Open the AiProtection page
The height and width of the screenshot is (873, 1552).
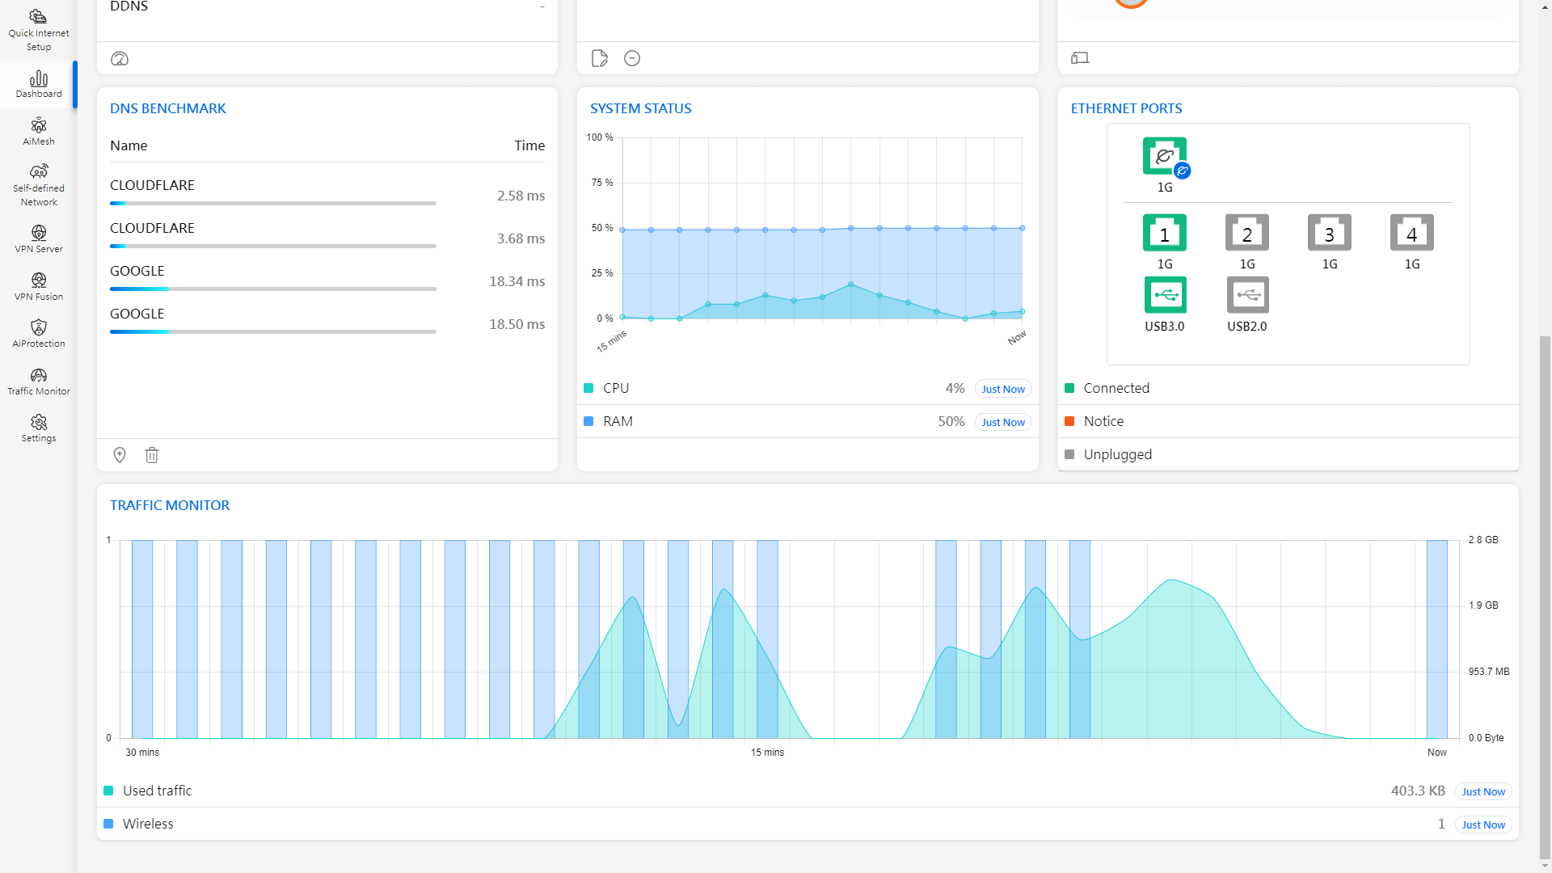(x=39, y=333)
